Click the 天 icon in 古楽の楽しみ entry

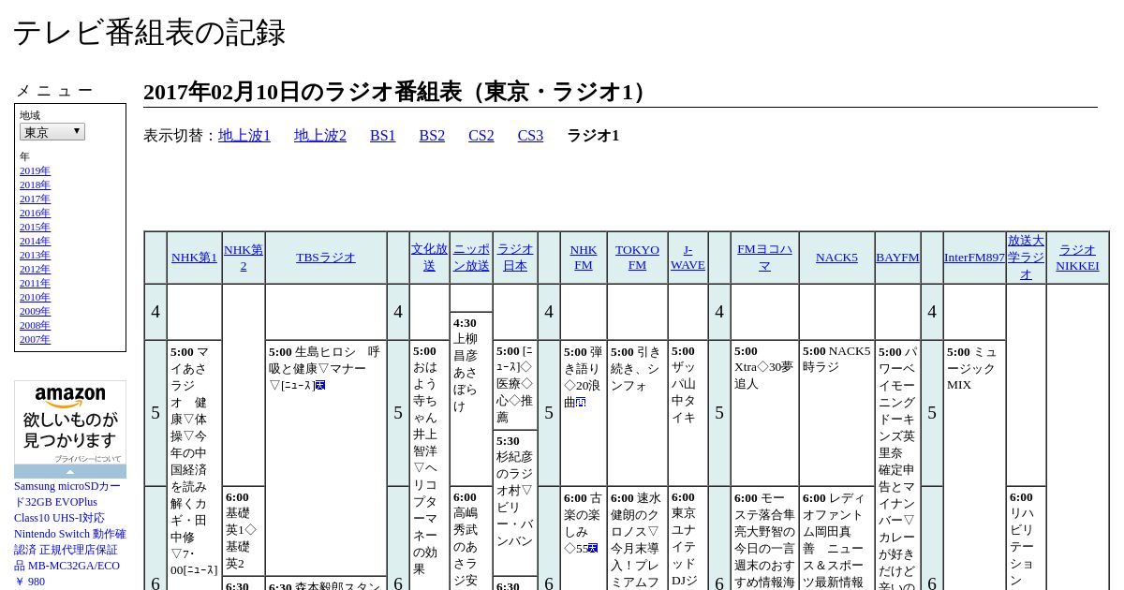pos(593,548)
